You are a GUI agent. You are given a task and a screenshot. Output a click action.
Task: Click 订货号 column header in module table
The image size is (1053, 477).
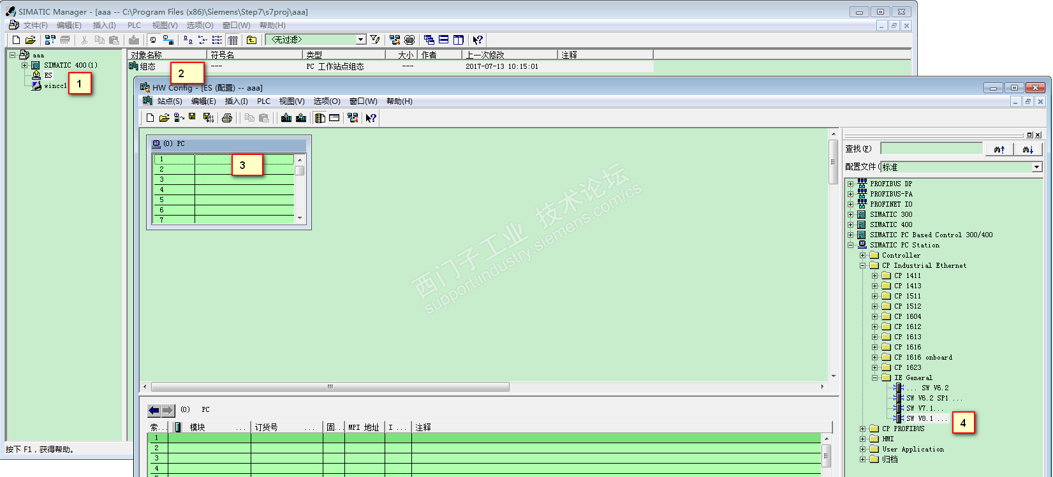(287, 427)
